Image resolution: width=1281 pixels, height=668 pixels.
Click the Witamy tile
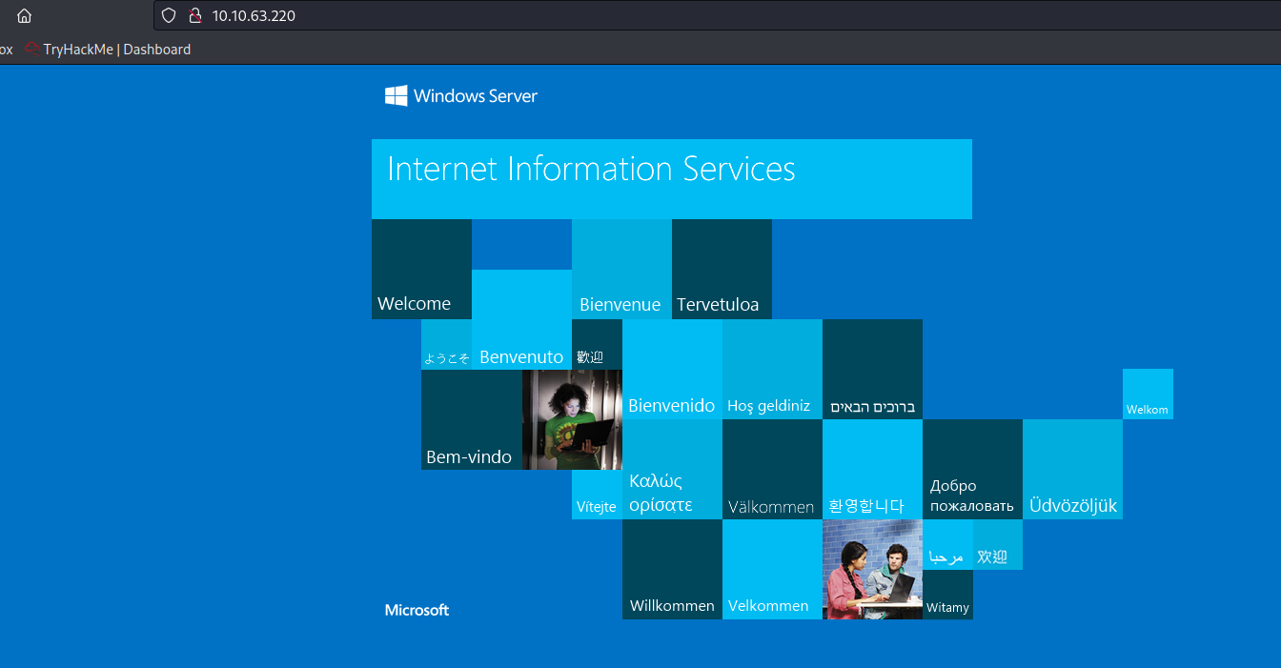click(947, 595)
